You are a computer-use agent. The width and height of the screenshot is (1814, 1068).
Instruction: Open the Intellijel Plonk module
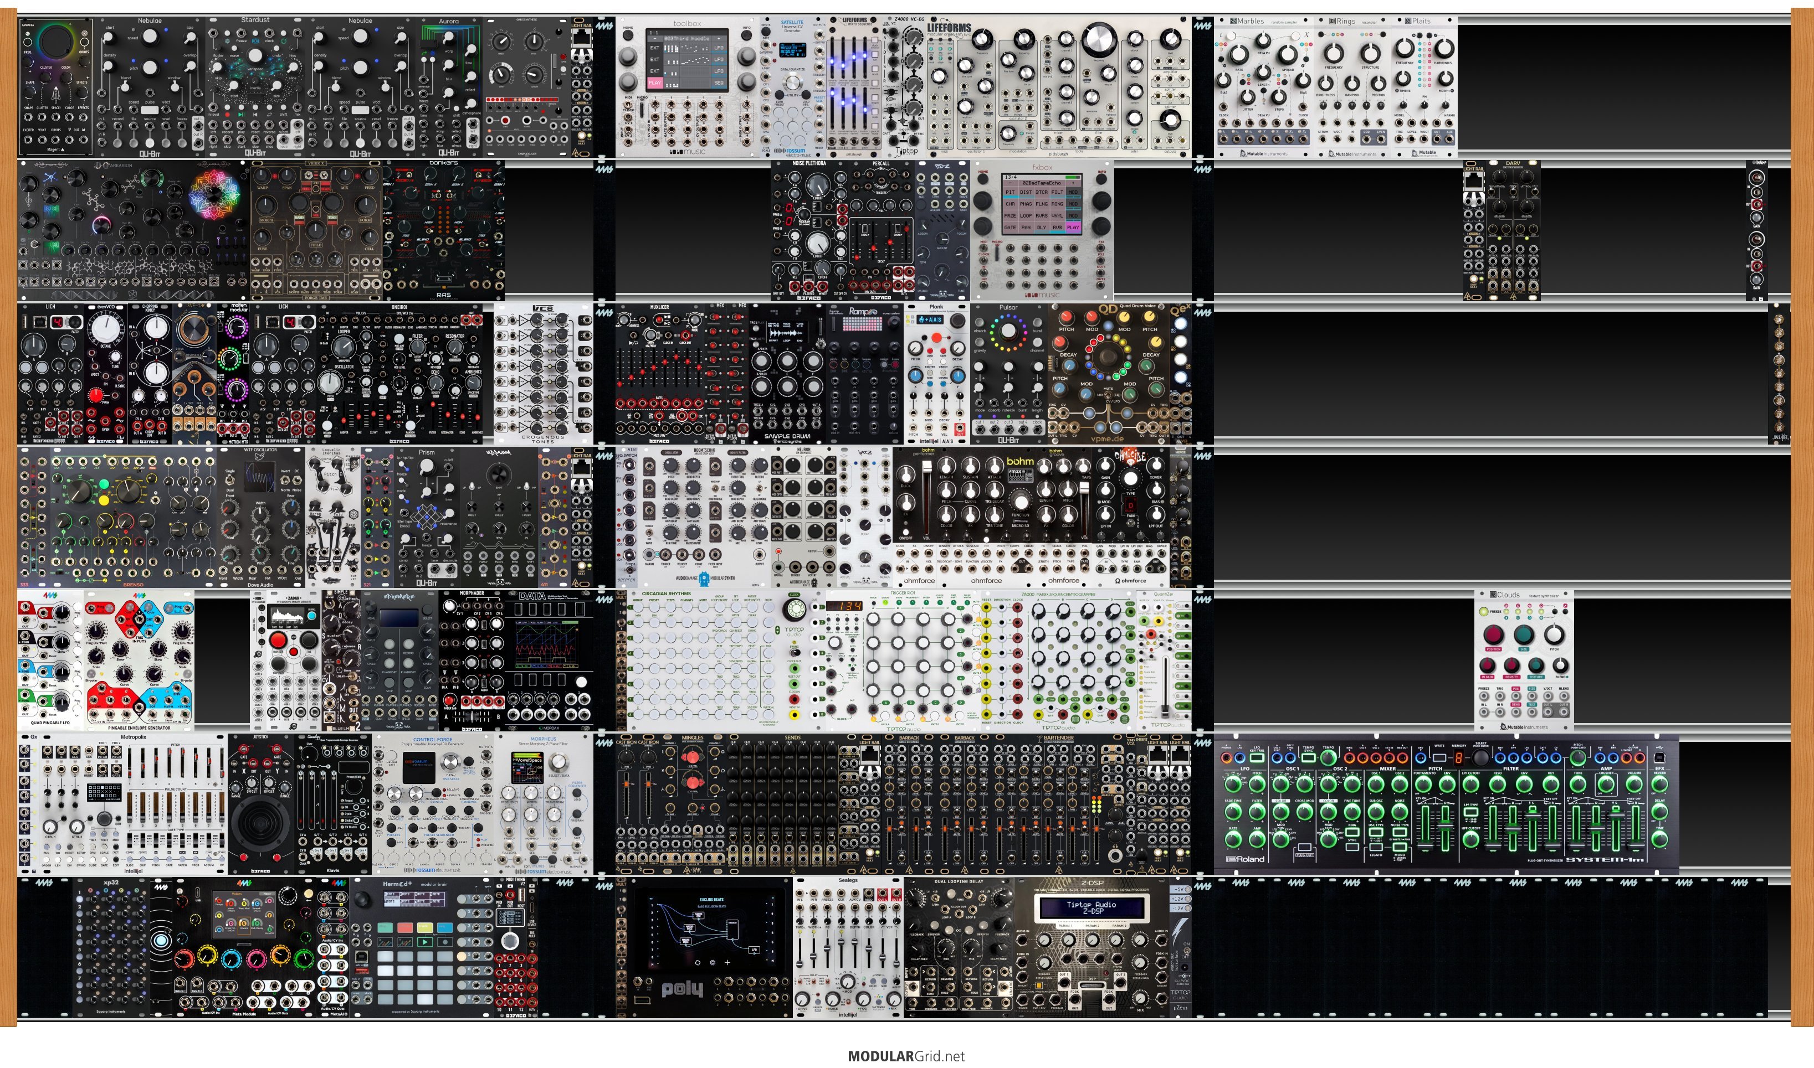tap(936, 374)
